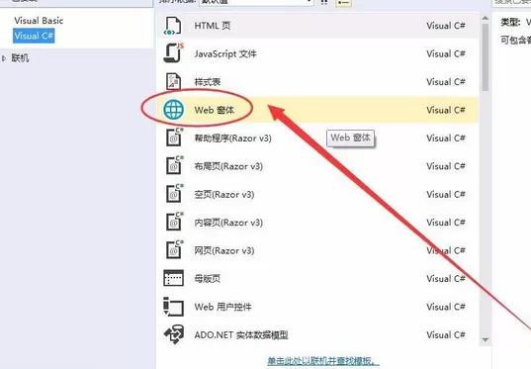Click Visual C# type in 布局页 row

(x=446, y=166)
